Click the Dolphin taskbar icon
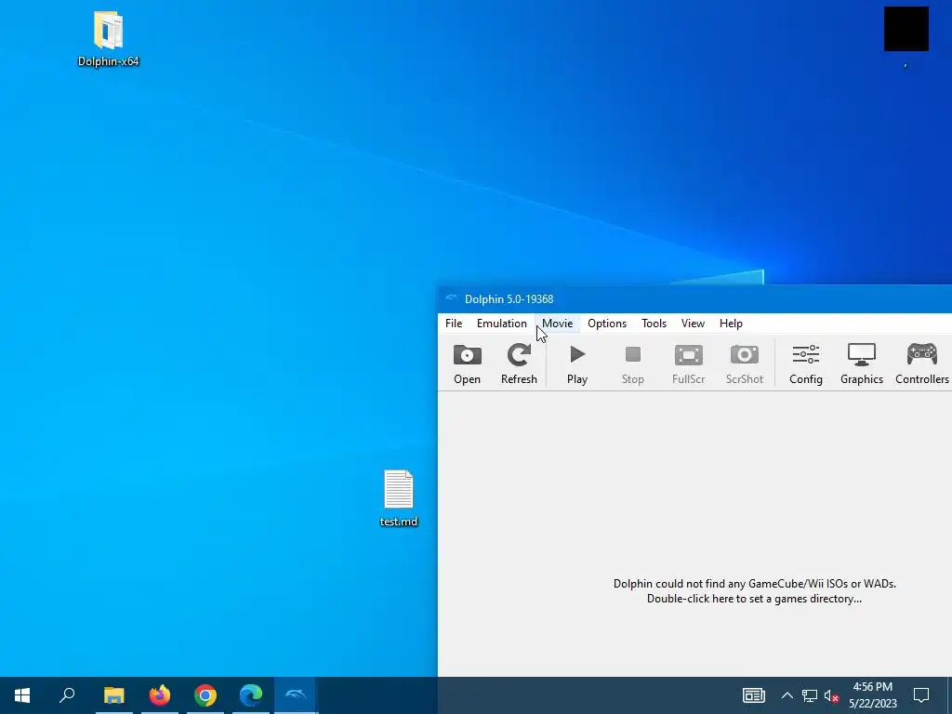Screen dimensions: 952x714 click(x=297, y=695)
